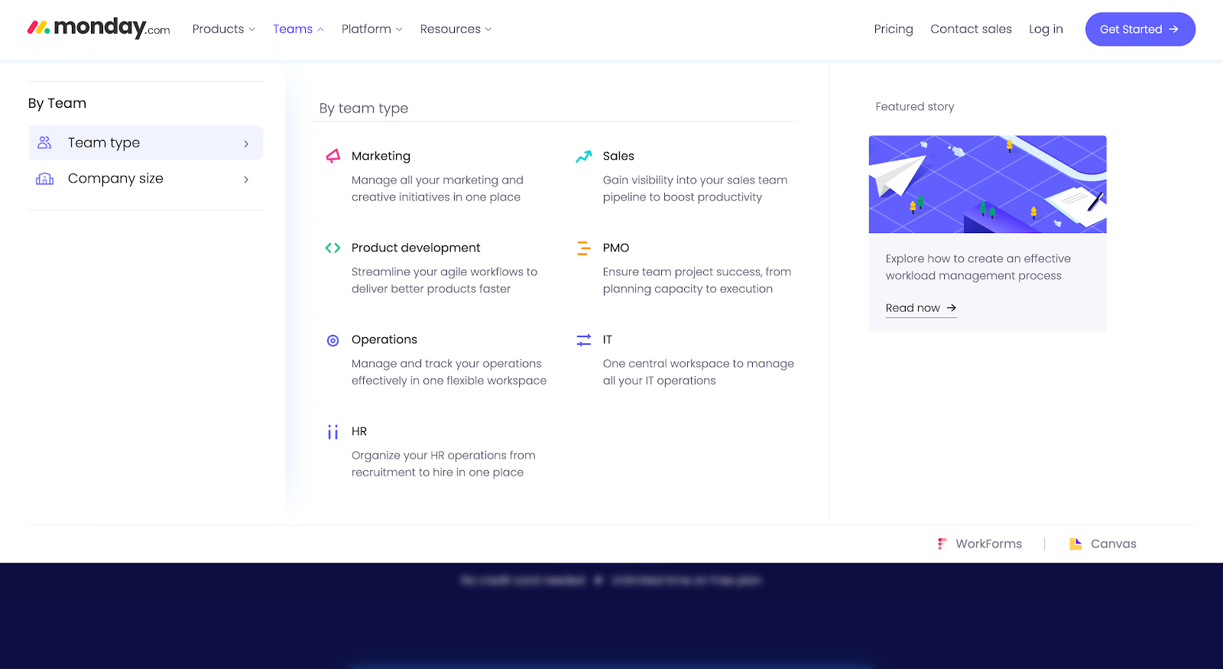Click the PMO orange bars icon
Image resolution: width=1223 pixels, height=669 pixels.
click(584, 248)
